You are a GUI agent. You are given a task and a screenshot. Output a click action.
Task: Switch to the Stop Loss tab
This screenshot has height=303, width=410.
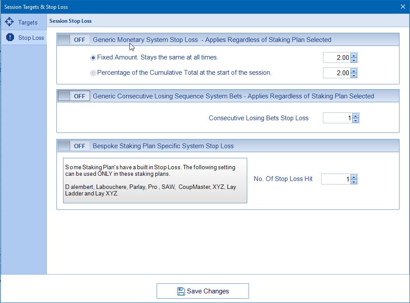point(24,38)
